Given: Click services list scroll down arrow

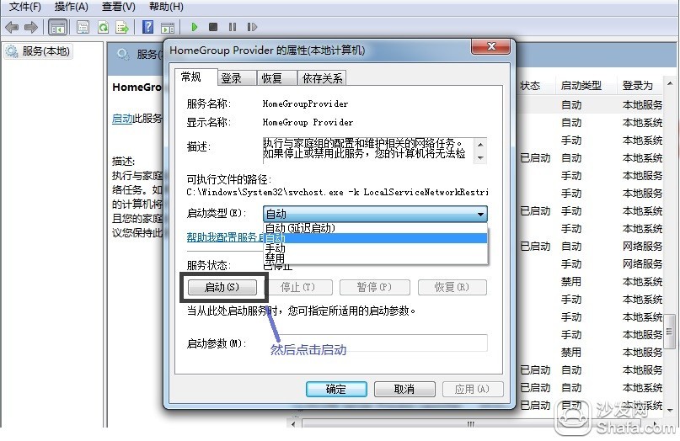Looking at the screenshot, I should coord(670,410).
